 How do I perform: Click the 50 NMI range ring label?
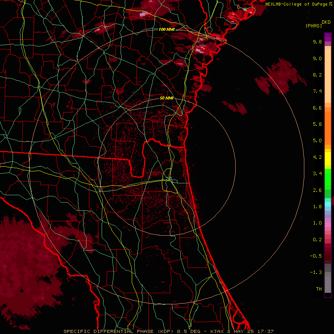pos(167,98)
